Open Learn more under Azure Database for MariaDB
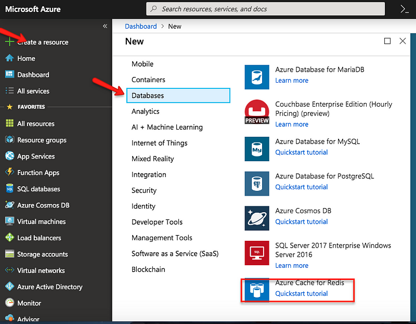This screenshot has height=324, width=416. [x=292, y=81]
